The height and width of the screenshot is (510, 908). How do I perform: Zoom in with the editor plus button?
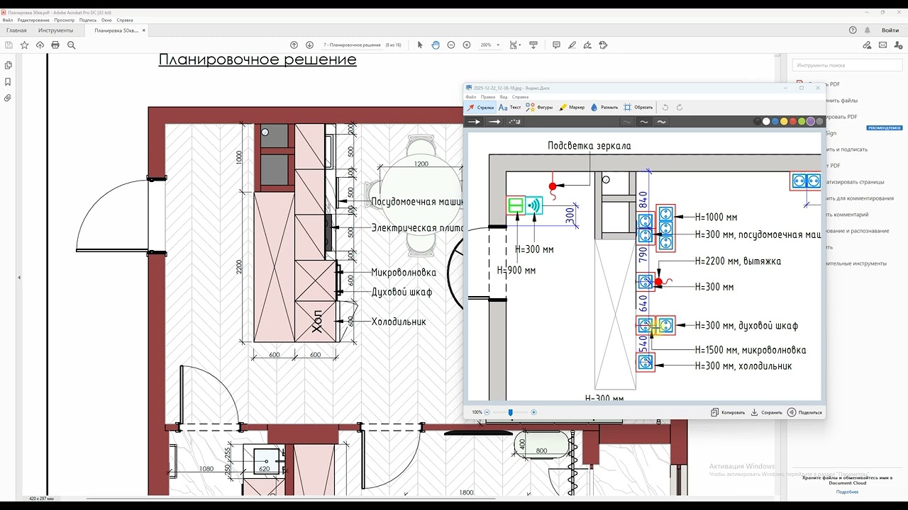(534, 412)
